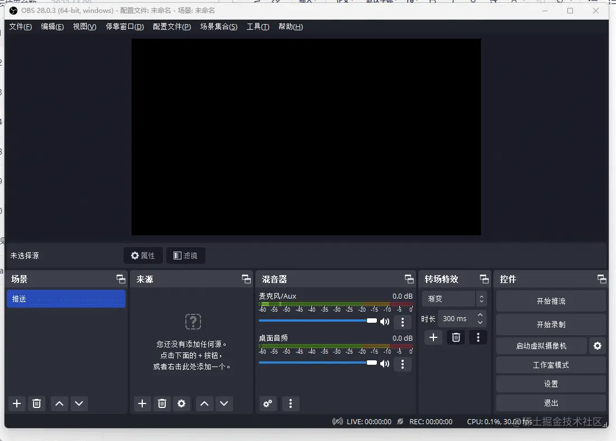Open source properties gear in 来源 panel
The height and width of the screenshot is (441, 616).
pos(181,403)
